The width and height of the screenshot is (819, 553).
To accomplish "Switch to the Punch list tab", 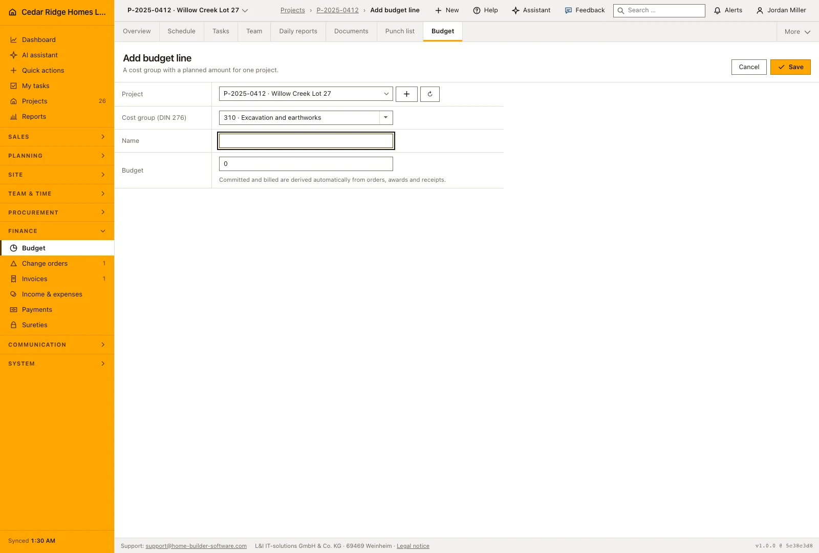I will point(400,31).
